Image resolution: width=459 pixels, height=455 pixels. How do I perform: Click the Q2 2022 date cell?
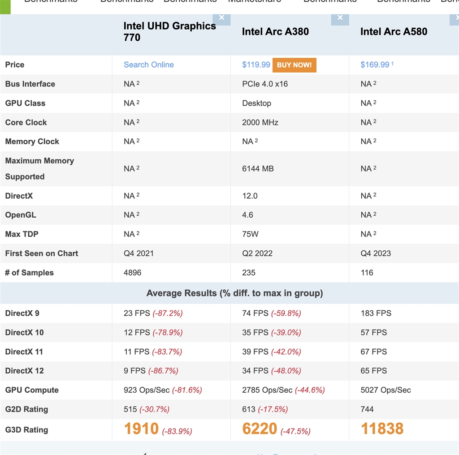coord(257,253)
